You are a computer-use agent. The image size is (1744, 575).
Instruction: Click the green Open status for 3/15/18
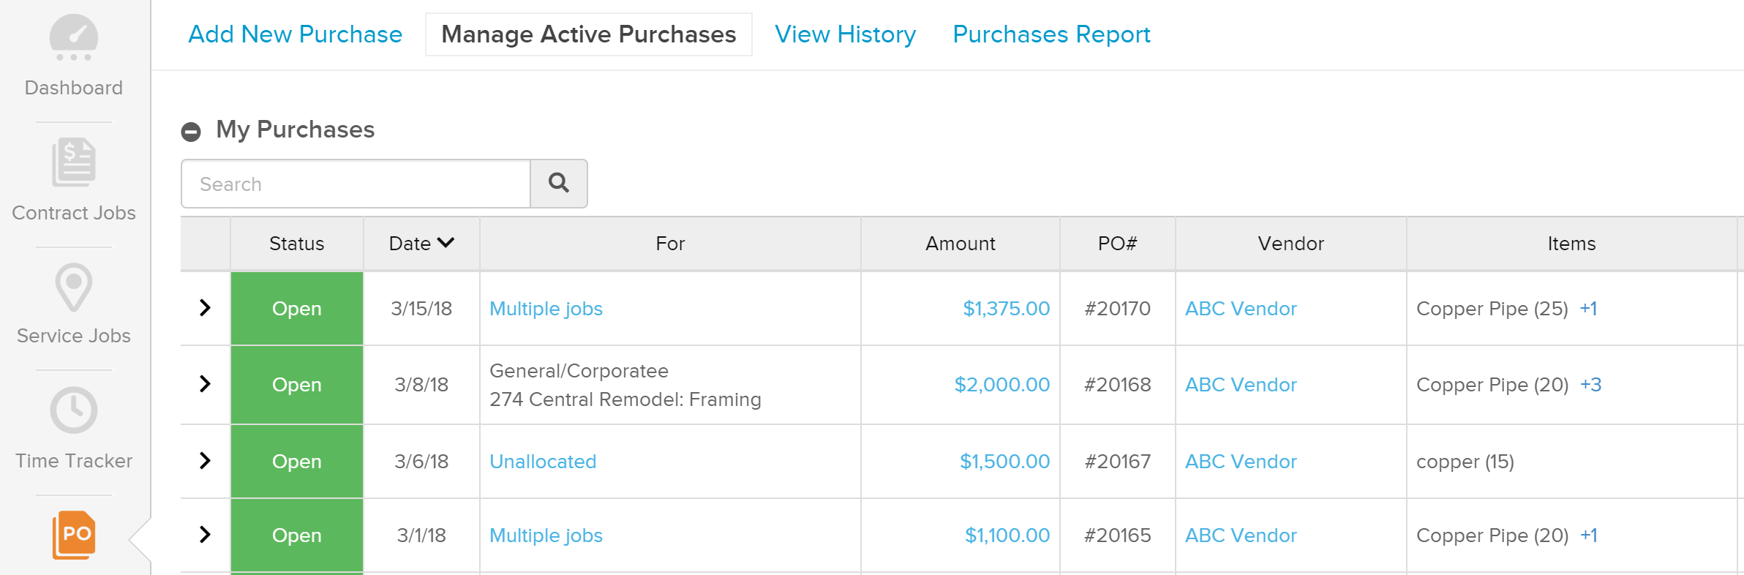(x=297, y=309)
